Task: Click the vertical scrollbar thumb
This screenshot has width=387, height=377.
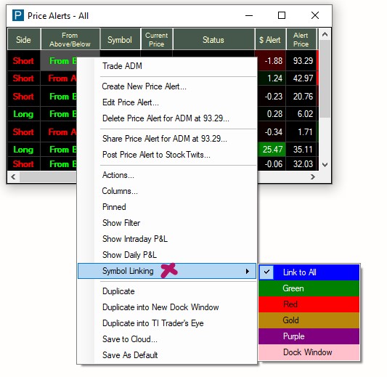Action: click(325, 79)
